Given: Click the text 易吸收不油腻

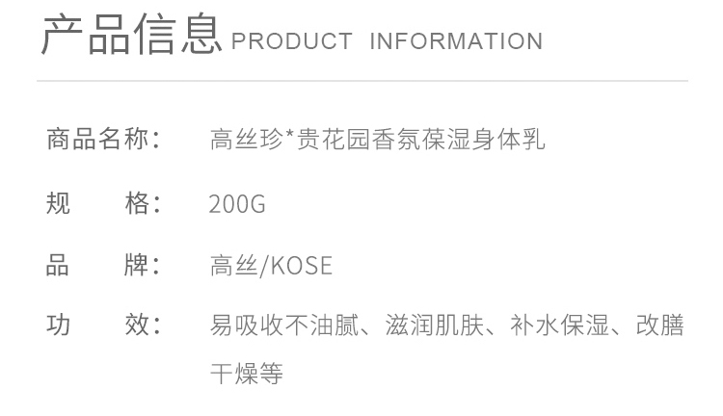Looking at the screenshot, I should 284,325.
